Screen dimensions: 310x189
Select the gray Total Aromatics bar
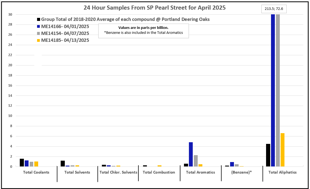(x=196, y=161)
